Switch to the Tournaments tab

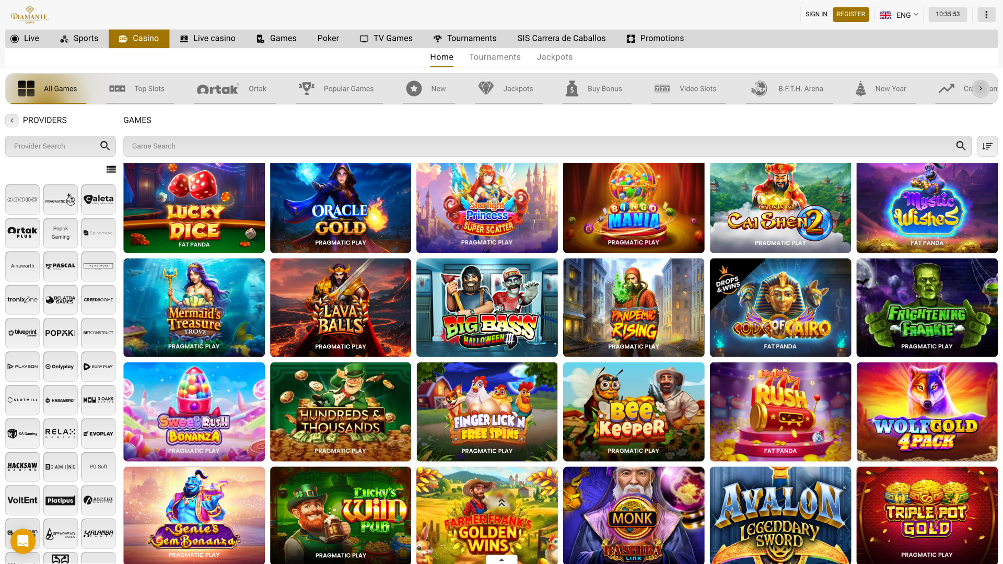point(495,57)
